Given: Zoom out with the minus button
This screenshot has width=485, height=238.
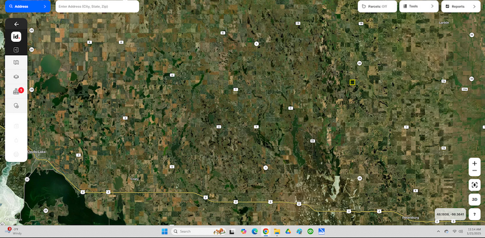Looking at the screenshot, I should click(474, 171).
